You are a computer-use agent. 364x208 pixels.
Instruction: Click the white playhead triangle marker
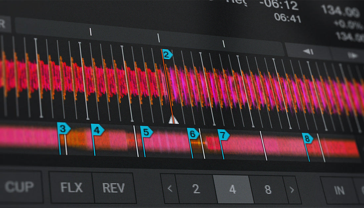[173, 120]
